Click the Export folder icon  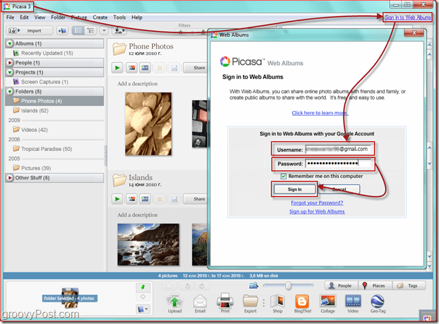point(250,304)
